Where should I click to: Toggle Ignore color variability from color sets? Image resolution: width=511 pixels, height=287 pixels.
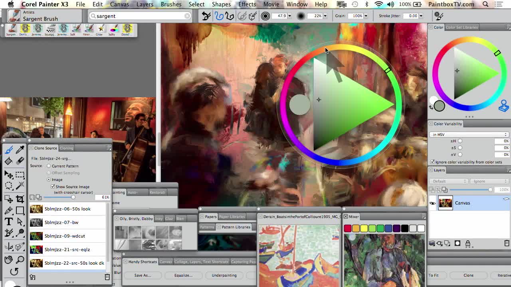(432, 162)
